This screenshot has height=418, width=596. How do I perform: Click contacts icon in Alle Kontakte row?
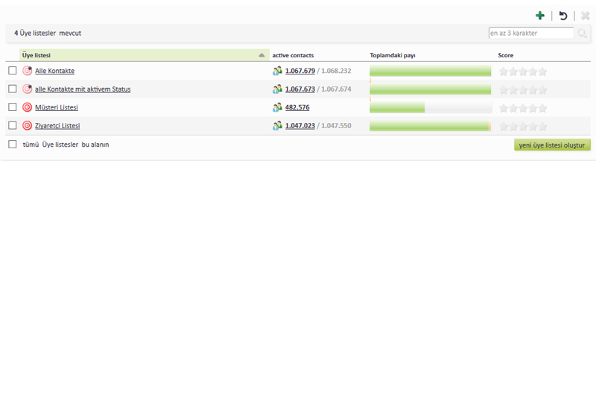coord(277,71)
